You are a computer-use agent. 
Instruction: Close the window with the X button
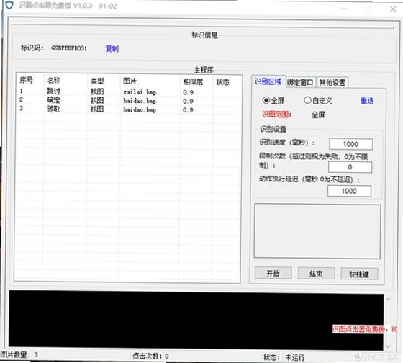tap(393, 9)
